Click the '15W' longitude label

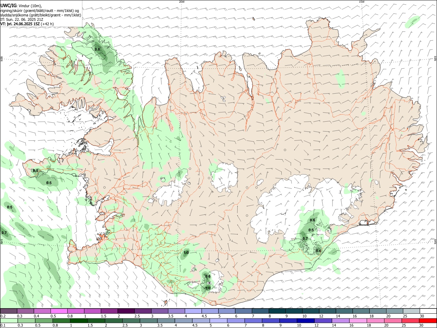coord(362,2)
